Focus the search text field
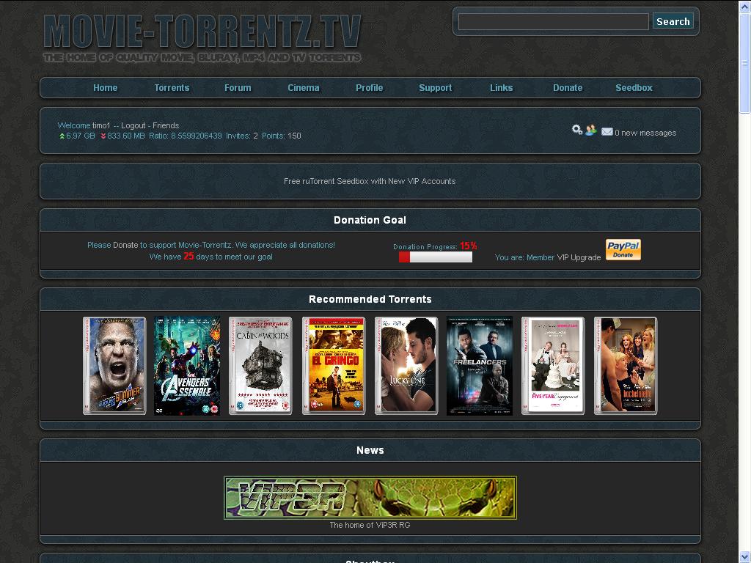Image resolution: width=751 pixels, height=563 pixels. [553, 21]
